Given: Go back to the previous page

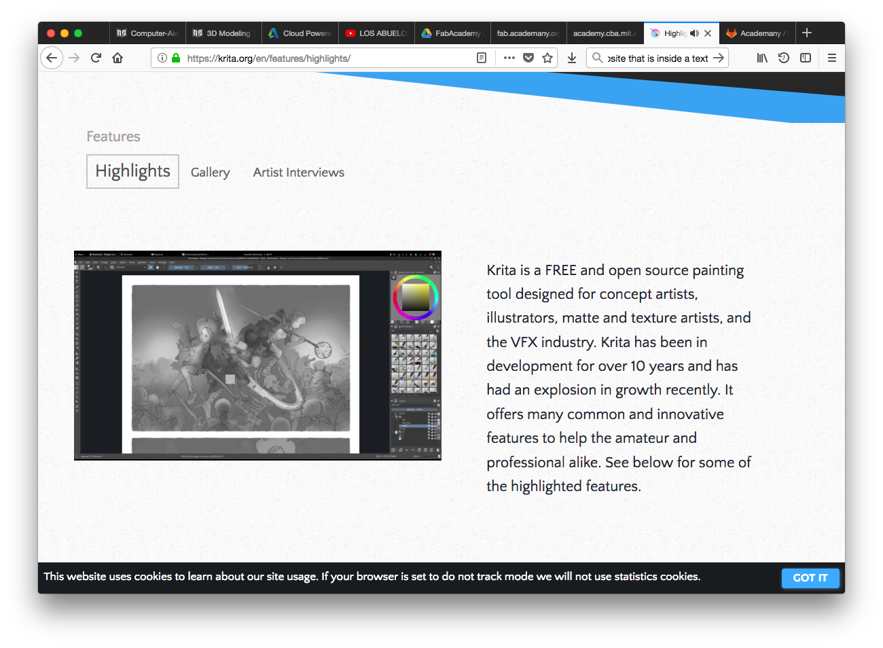Looking at the screenshot, I should [x=52, y=58].
